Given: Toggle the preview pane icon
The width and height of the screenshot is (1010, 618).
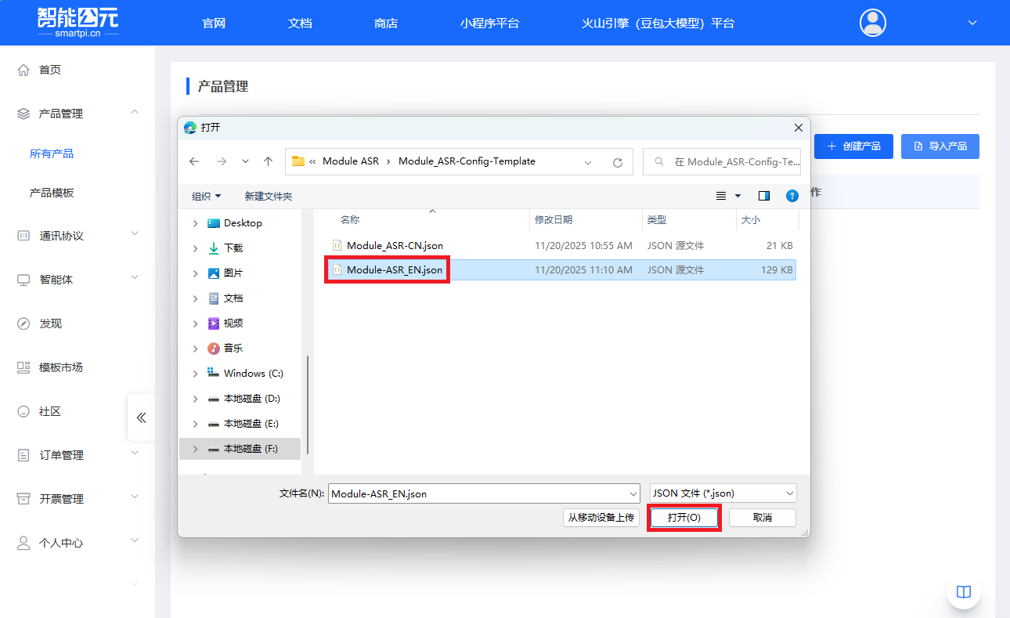Looking at the screenshot, I should (764, 196).
